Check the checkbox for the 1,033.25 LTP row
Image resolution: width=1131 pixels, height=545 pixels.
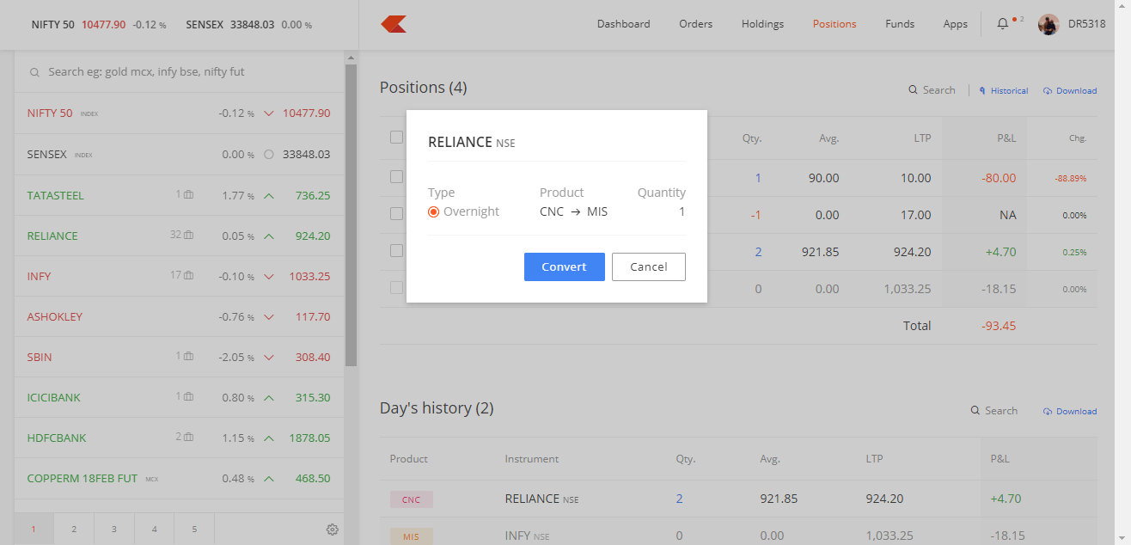coord(396,287)
